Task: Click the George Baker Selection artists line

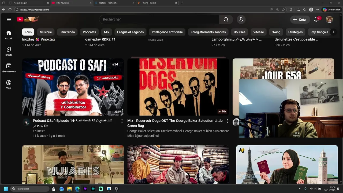Action: point(178,131)
